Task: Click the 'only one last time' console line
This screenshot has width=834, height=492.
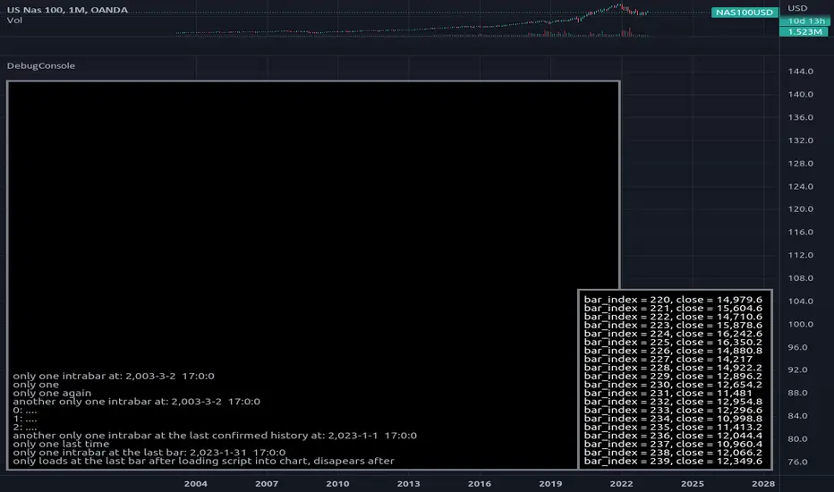Action: 61,444
